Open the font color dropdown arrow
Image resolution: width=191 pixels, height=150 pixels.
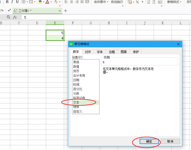point(51,2)
